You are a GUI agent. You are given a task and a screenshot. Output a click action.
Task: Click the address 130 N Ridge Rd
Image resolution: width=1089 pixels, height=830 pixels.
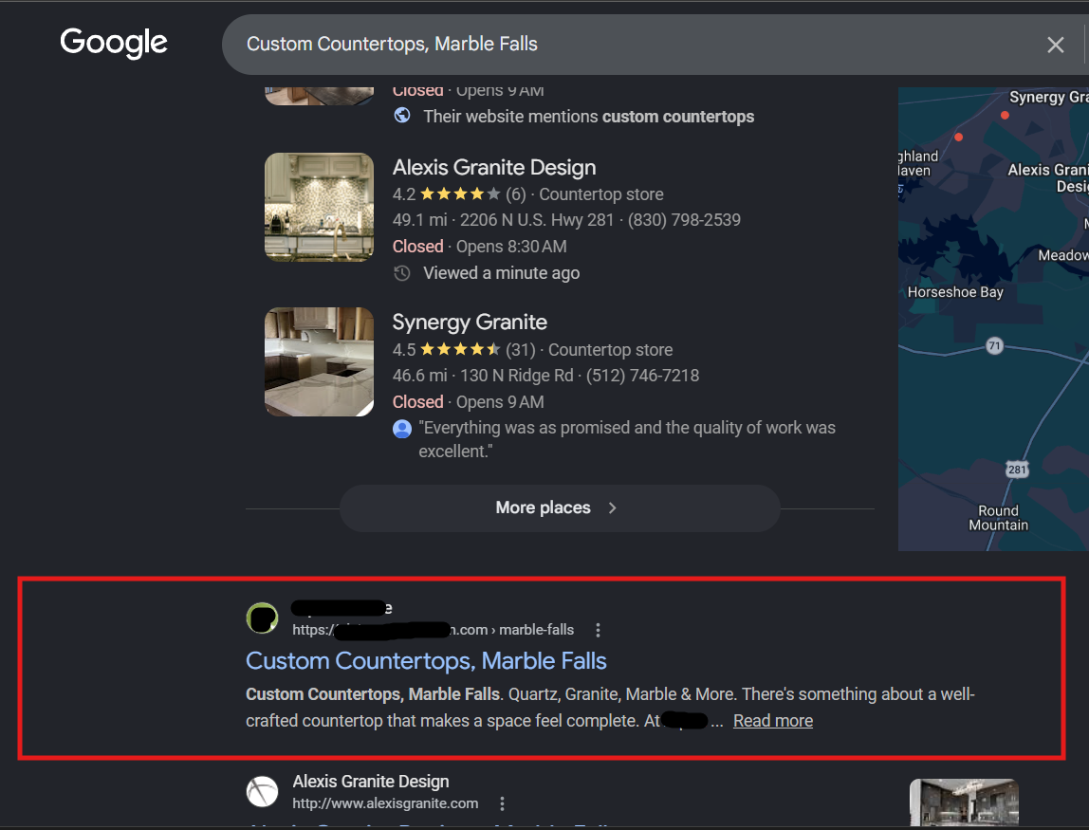pyautogui.click(x=516, y=376)
